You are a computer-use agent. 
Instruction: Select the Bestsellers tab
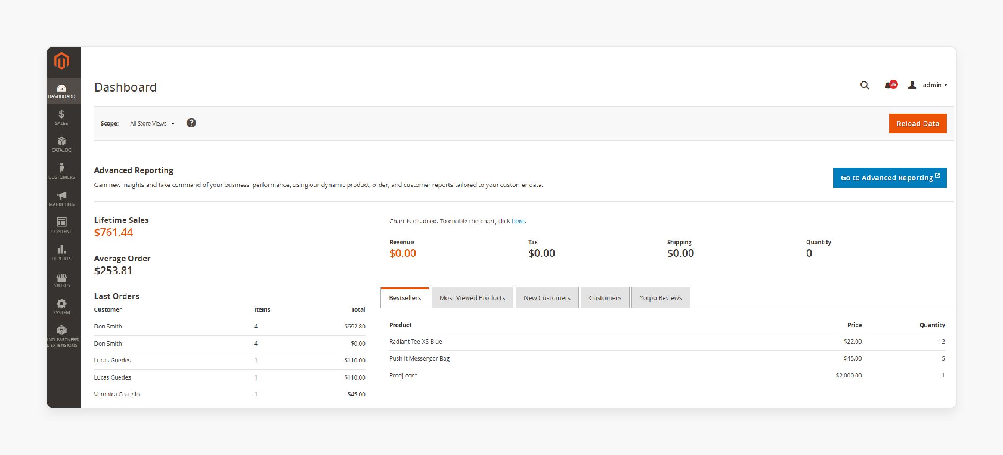click(x=405, y=297)
